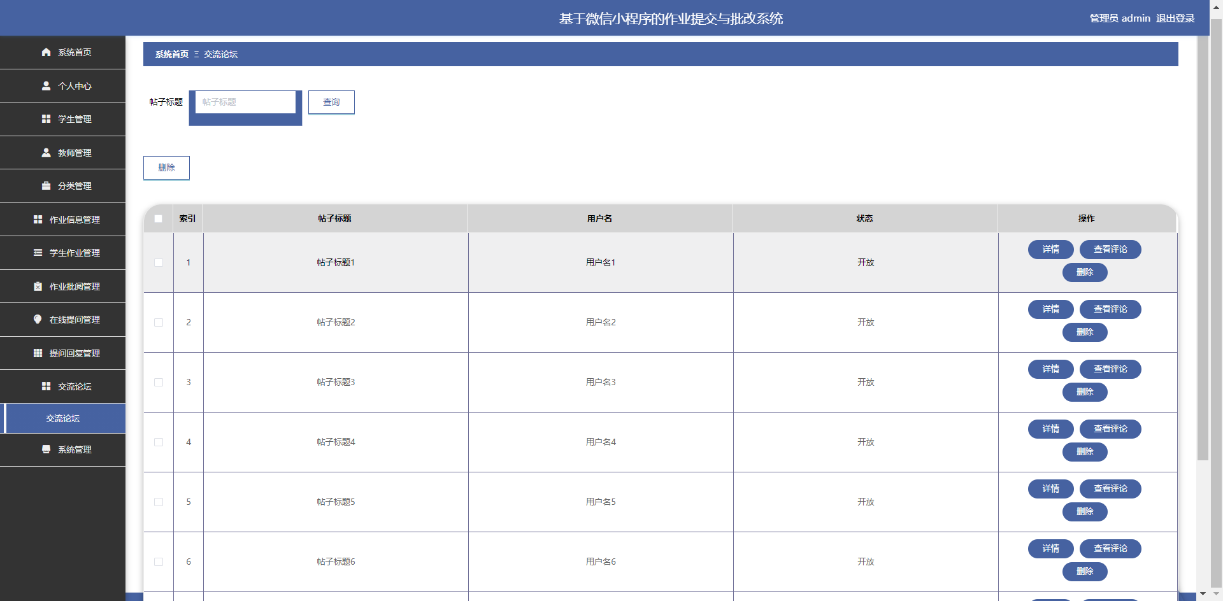Click the clipboard icon beside 作业批阅管理

[x=38, y=286]
